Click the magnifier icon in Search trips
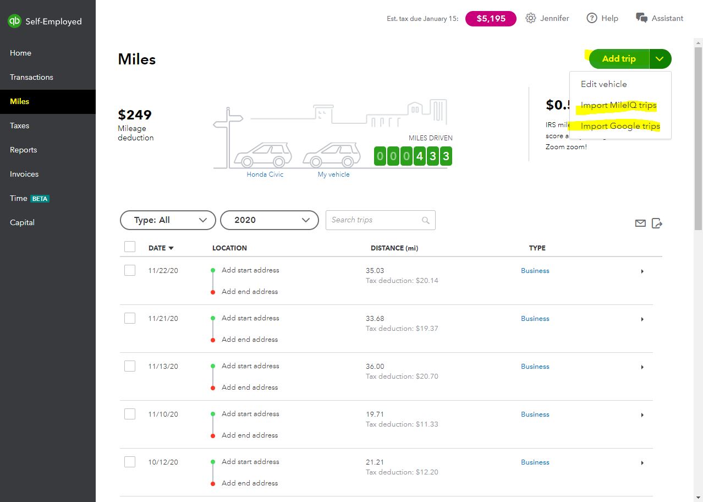The image size is (703, 502). [x=425, y=220]
